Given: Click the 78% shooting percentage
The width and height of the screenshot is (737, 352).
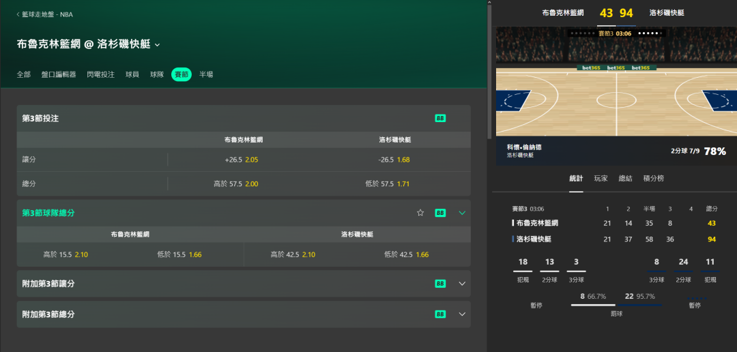Looking at the screenshot, I should click(715, 151).
